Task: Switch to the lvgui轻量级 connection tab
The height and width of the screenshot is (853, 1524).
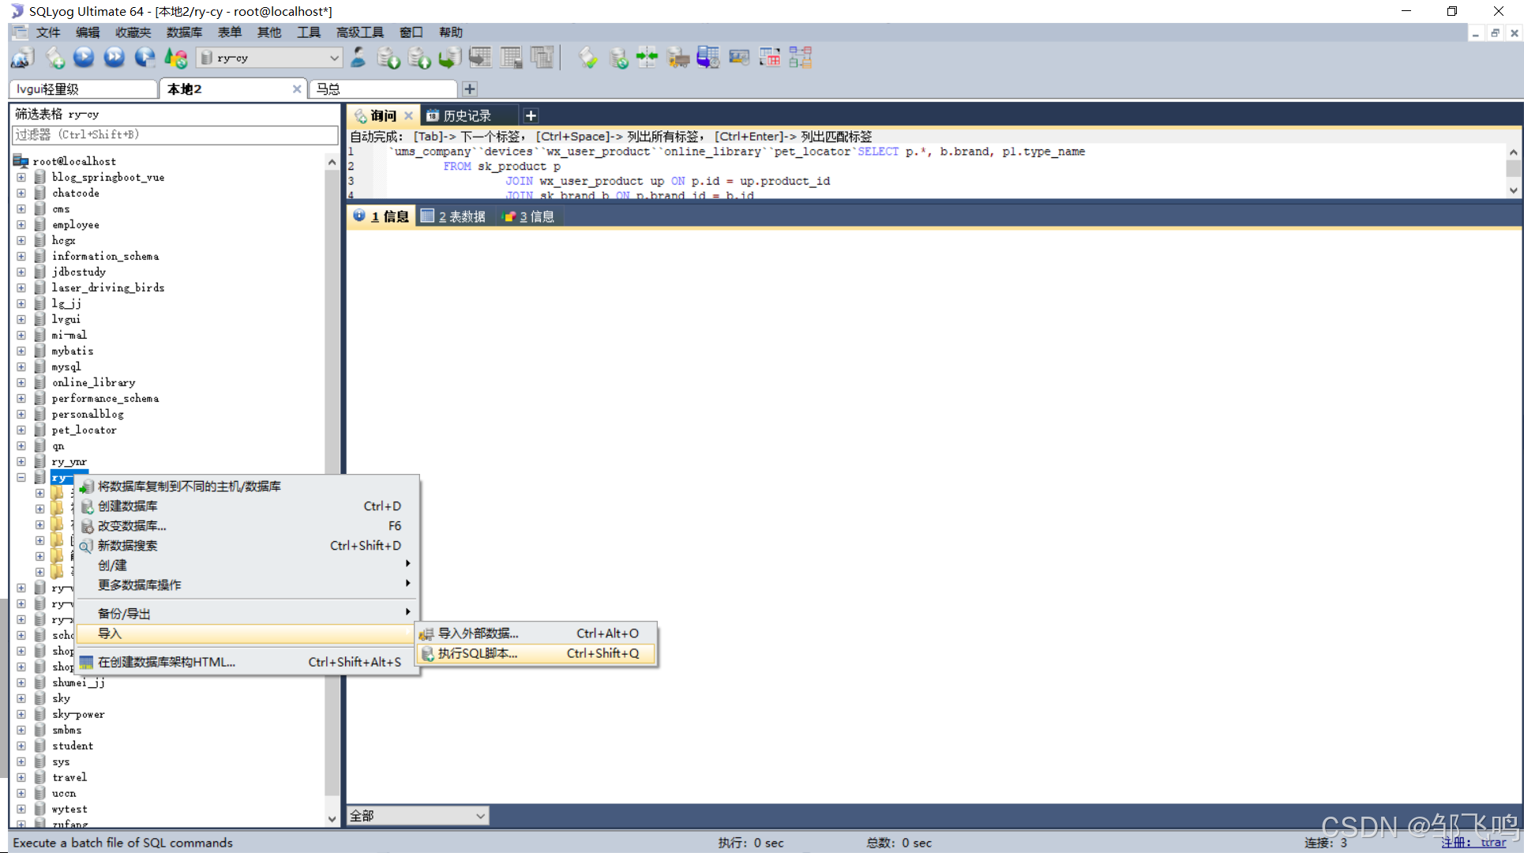Action: coord(83,89)
